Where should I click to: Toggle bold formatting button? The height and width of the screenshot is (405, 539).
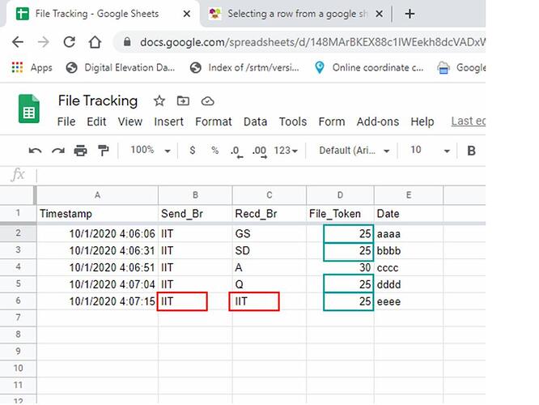[x=471, y=151]
